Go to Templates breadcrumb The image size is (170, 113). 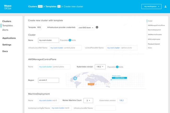coord(51,7)
